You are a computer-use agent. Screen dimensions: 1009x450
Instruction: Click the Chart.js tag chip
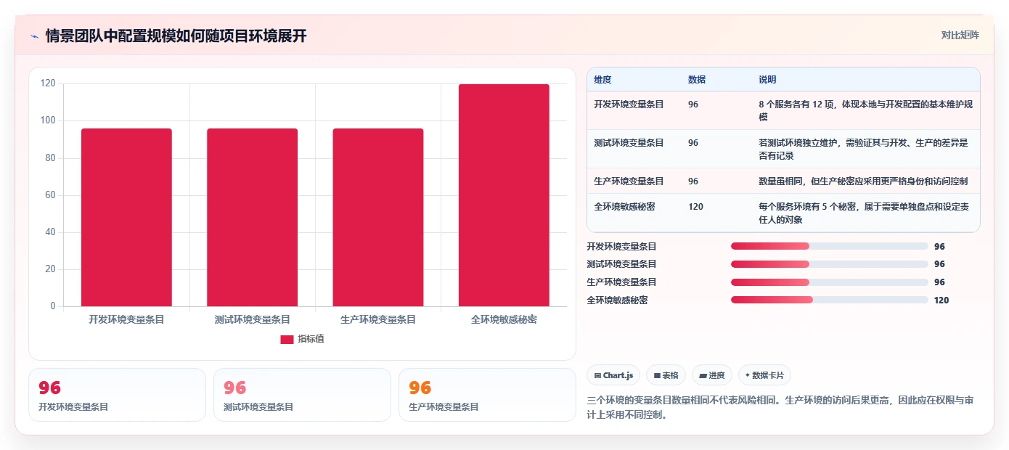(613, 375)
